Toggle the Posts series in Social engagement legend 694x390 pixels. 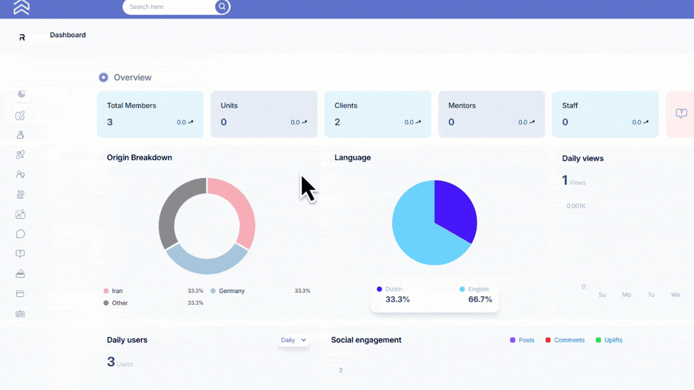pyautogui.click(x=522, y=340)
